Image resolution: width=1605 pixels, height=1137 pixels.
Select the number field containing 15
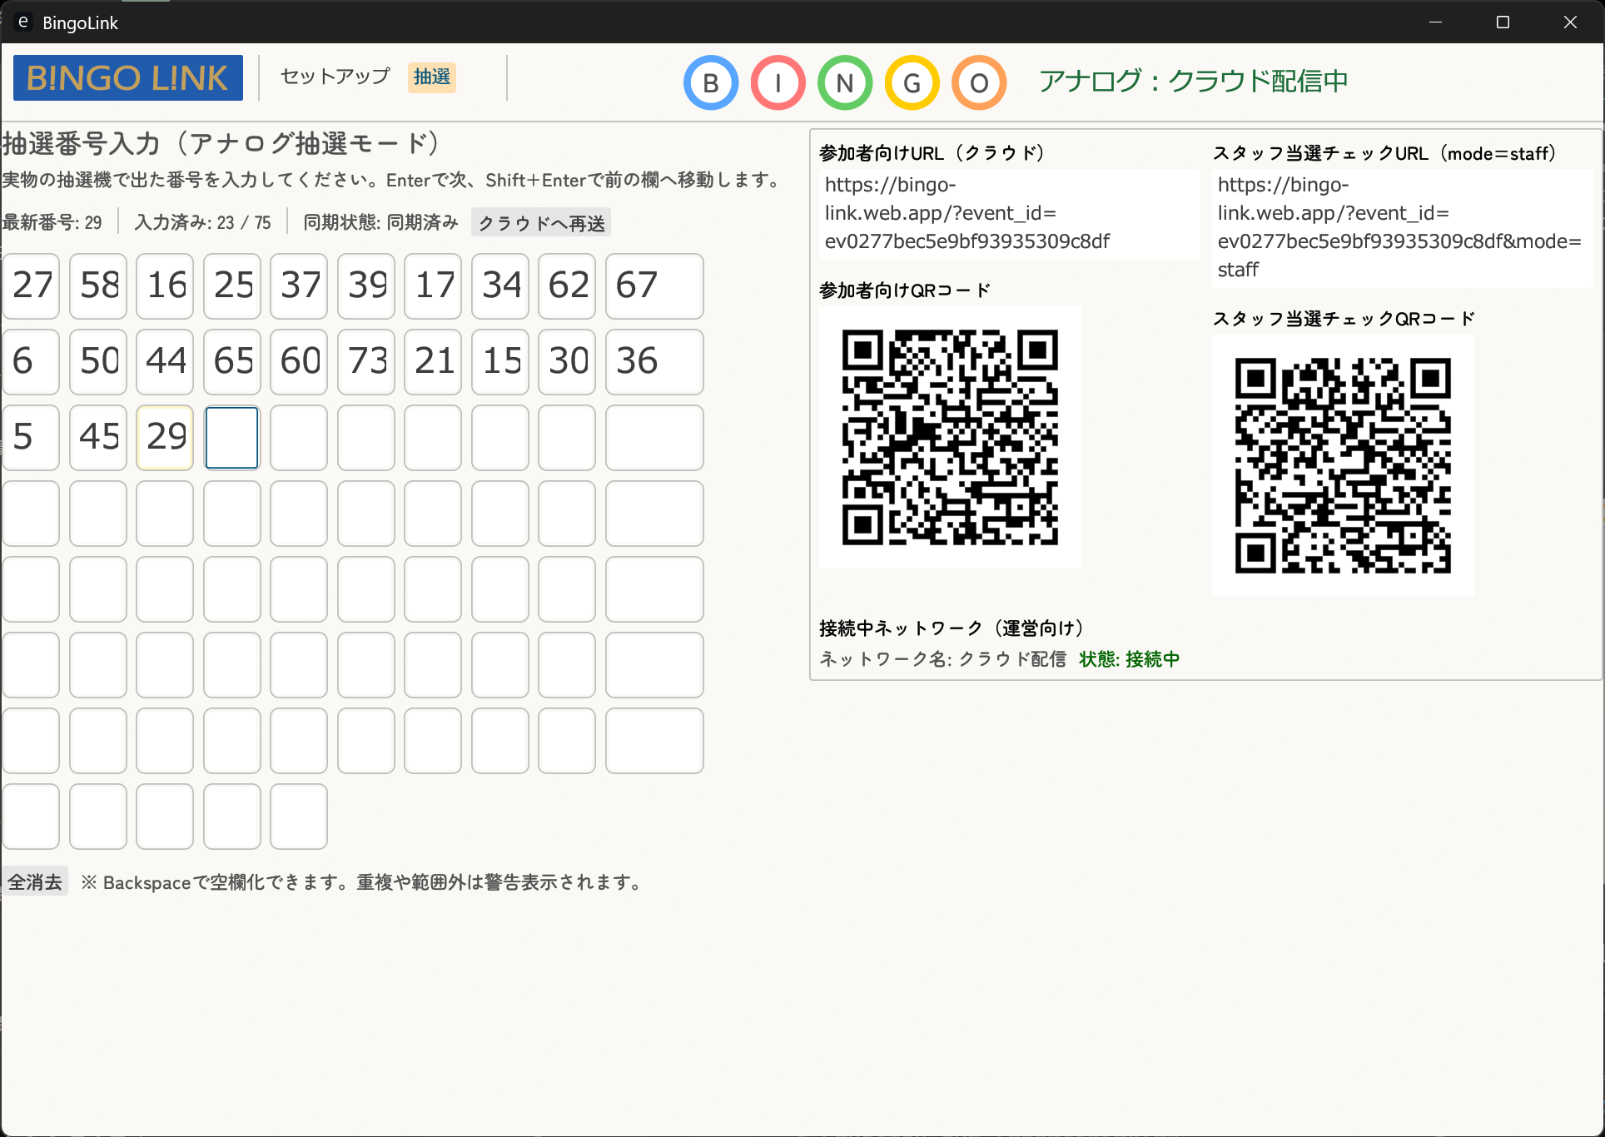coord(500,362)
